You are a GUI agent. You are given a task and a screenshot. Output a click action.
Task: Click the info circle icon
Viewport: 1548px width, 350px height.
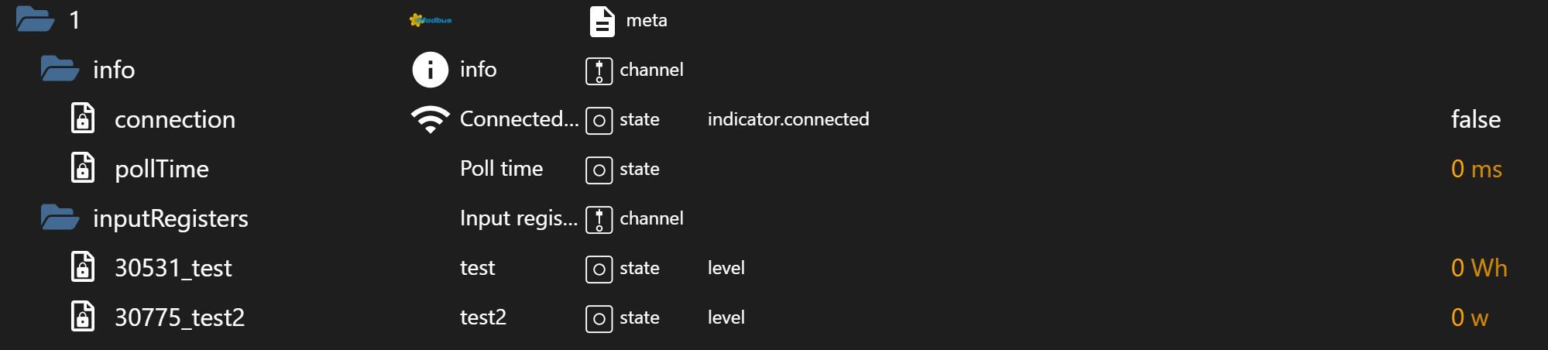pyautogui.click(x=430, y=70)
